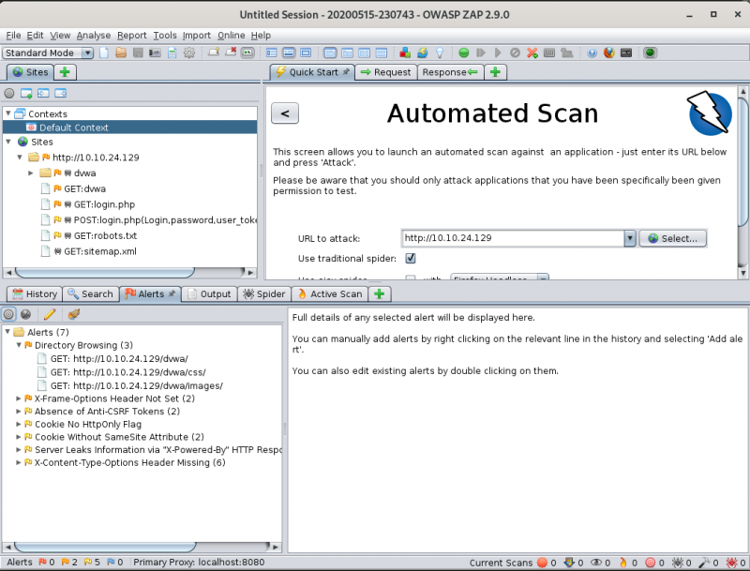Open session with the folder toolbar icon
This screenshot has width=750, height=571.
121,53
